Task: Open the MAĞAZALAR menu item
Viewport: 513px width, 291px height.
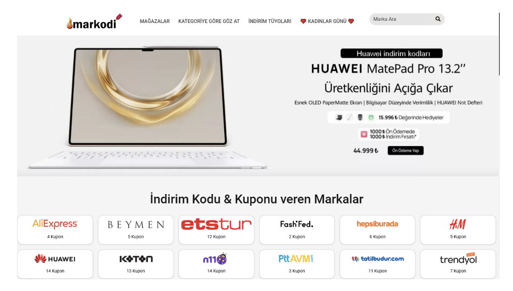Action: pyautogui.click(x=155, y=21)
